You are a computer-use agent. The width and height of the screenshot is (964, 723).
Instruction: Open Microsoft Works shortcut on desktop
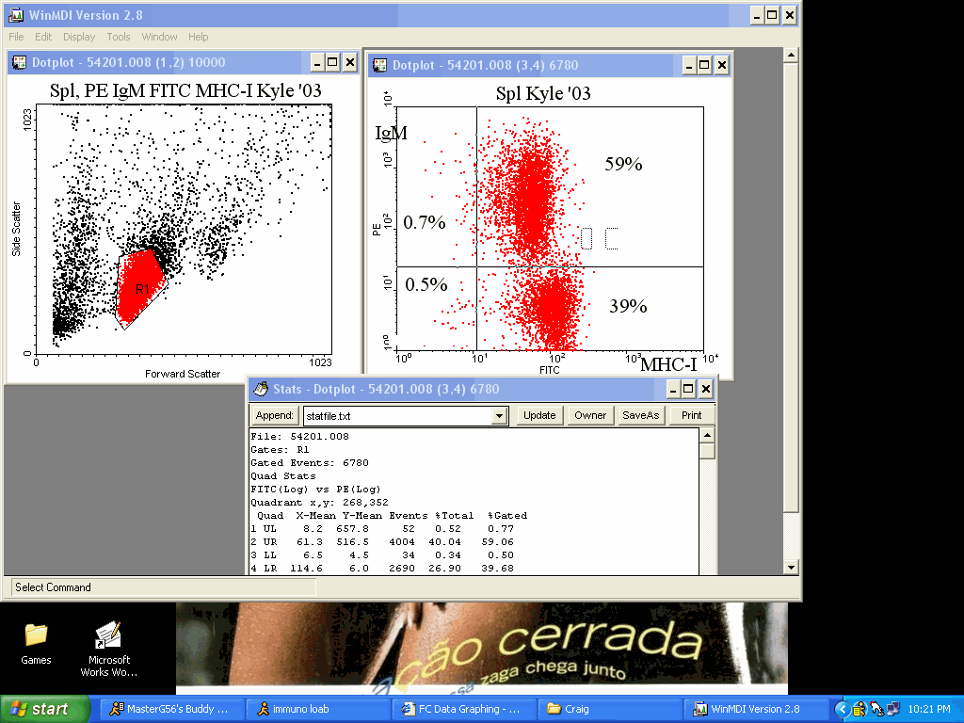pyautogui.click(x=109, y=647)
